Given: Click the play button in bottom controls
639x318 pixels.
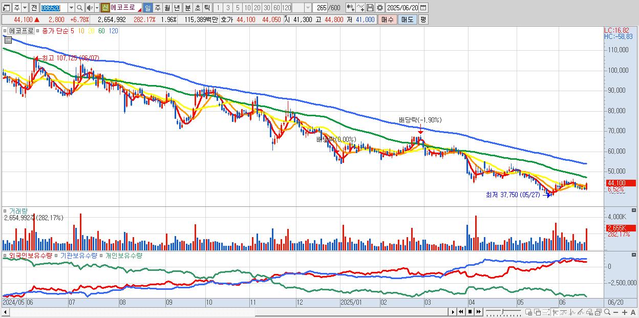Looking at the screenshot, I should point(453,312).
